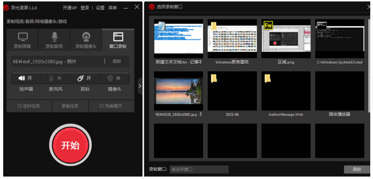Select the 录制音频 microphone icon
Viewport: 373px width, 179px height.
point(55,37)
